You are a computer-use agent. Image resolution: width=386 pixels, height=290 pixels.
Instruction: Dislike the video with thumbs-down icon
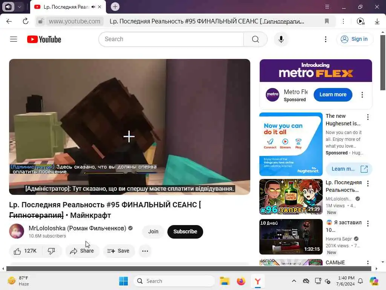point(51,251)
